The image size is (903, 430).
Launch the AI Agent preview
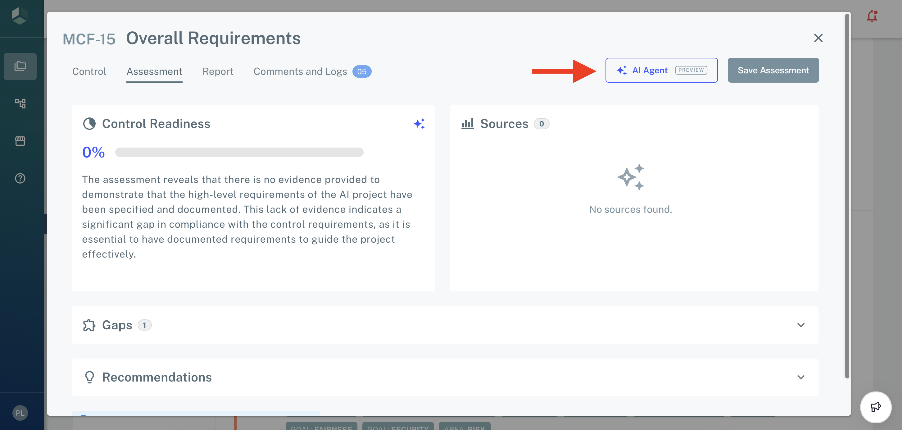[x=661, y=70]
